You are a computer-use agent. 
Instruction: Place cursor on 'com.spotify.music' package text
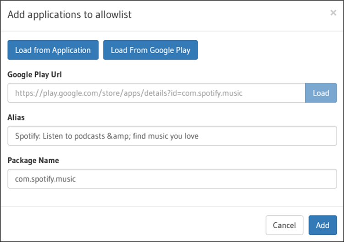[x=45, y=179]
